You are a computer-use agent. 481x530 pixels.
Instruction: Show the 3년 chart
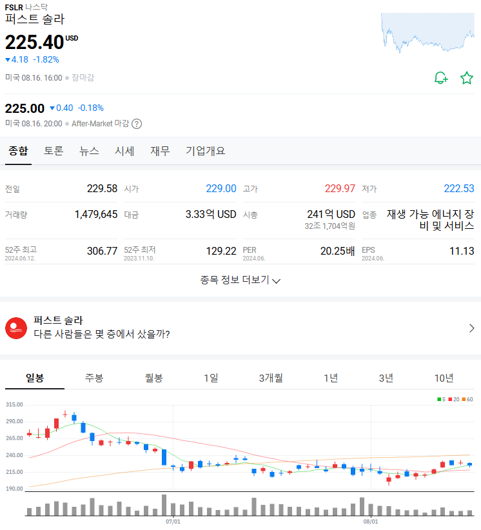[x=386, y=378]
